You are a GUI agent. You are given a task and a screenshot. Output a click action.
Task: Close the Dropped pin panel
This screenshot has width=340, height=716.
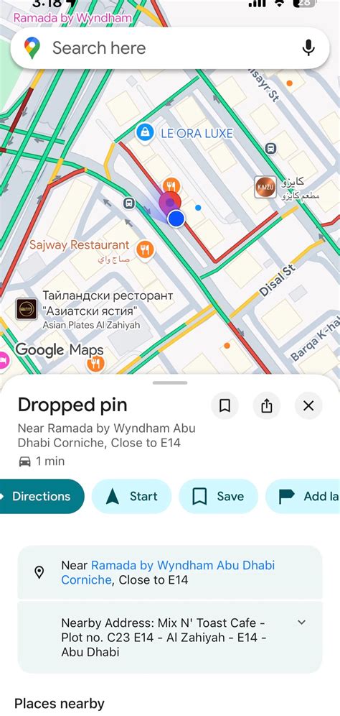(x=308, y=405)
